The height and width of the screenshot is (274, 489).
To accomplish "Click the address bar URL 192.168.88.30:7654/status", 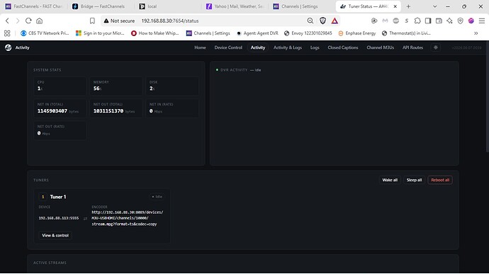I will [170, 21].
